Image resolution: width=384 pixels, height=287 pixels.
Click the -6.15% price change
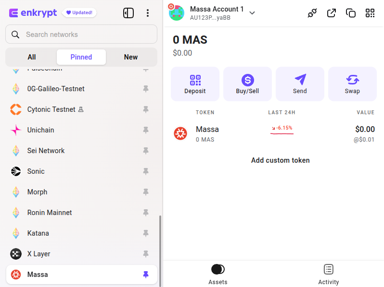coord(282,128)
